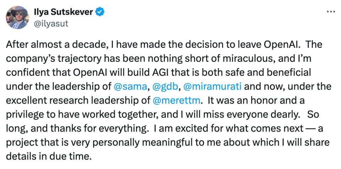Open the @ilyasut handle link
Image resolution: width=341 pixels, height=169 pixels.
pyautogui.click(x=51, y=23)
